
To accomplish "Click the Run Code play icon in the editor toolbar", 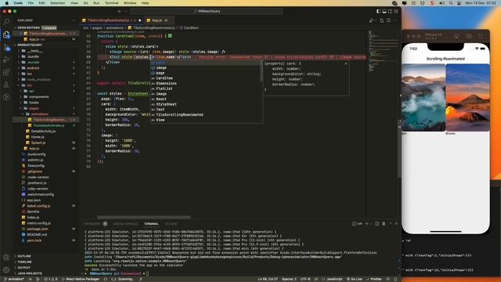I will coord(372,20).
